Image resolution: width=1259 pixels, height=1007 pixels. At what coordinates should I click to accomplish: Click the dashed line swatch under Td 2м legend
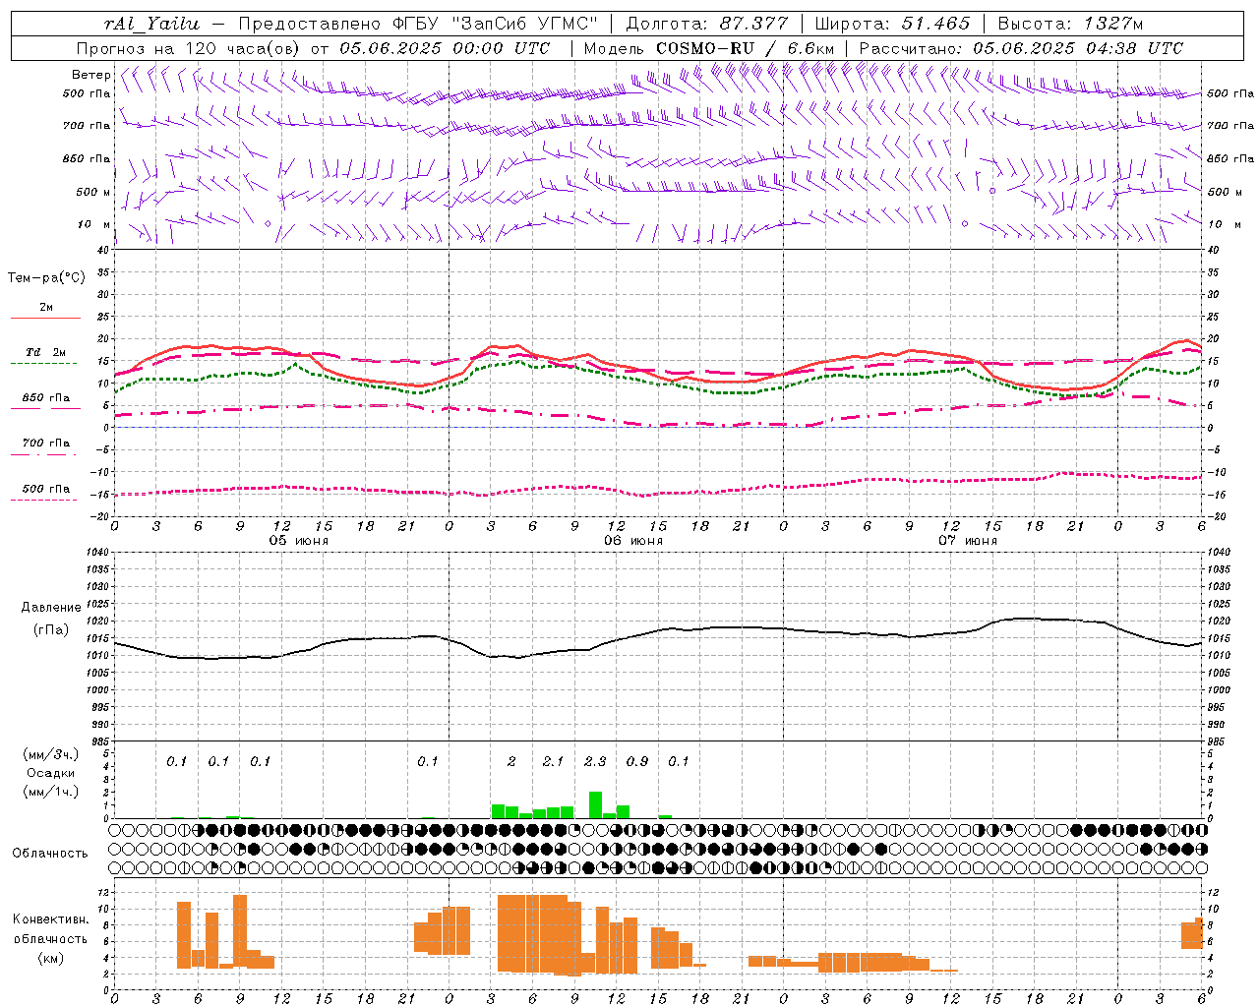click(45, 364)
